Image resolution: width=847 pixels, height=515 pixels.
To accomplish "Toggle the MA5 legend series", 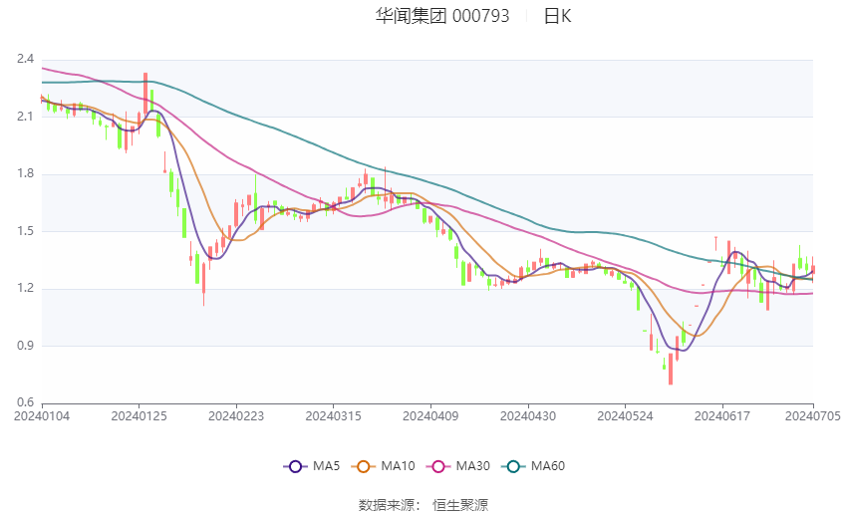I will pyautogui.click(x=312, y=466).
